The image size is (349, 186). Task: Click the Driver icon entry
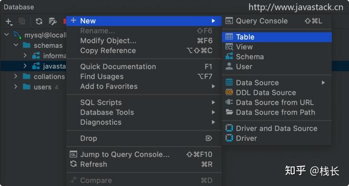(277, 138)
